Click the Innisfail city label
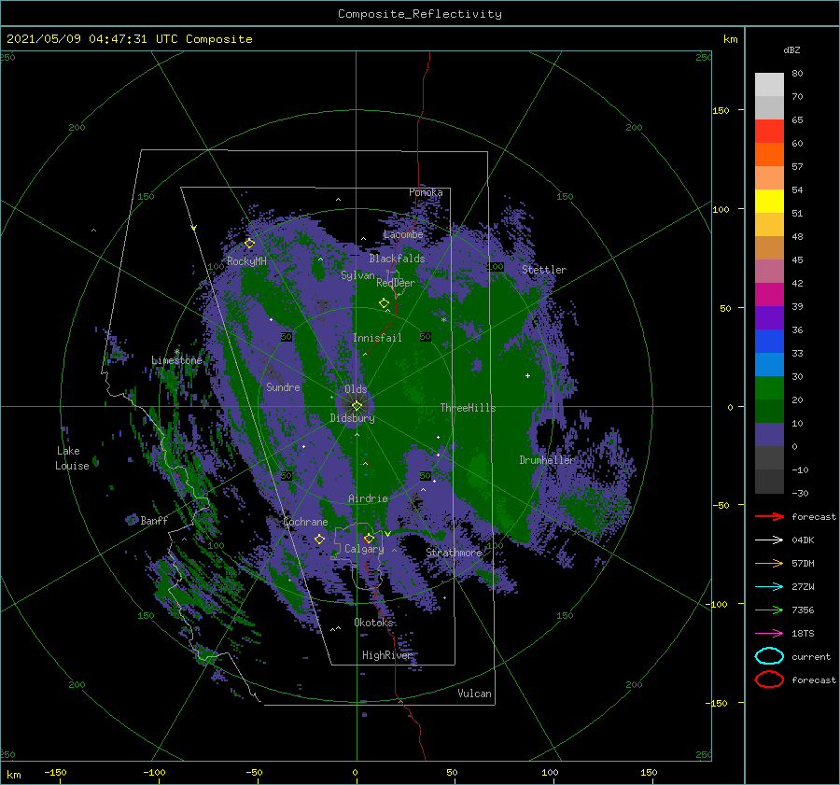Viewport: 840px width, 785px height. 377,338
